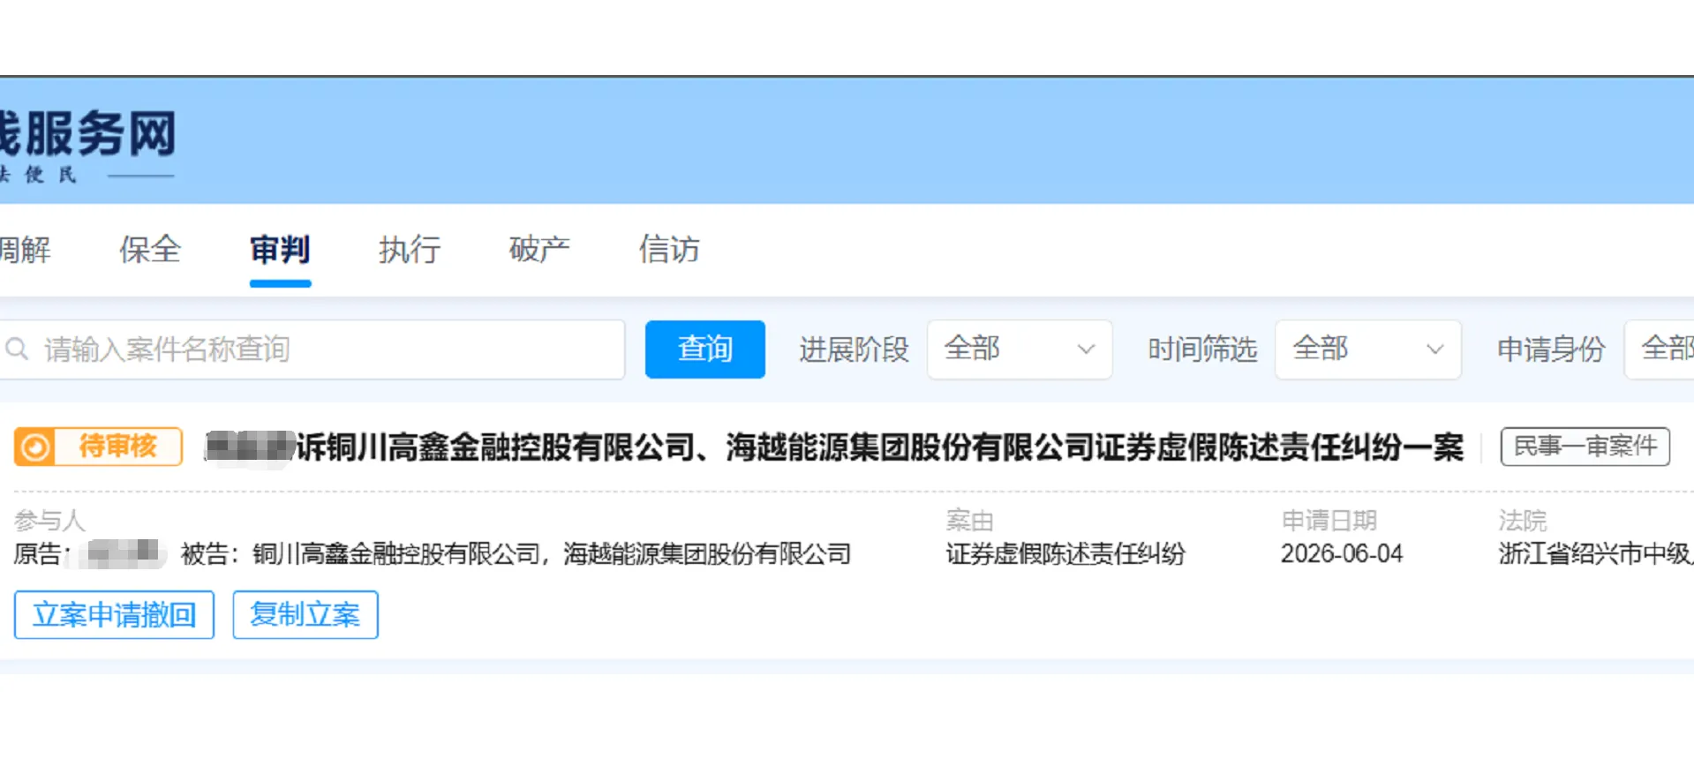Image resolution: width=1694 pixels, height=759 pixels.
Task: Click the 民事一审案件 tag
Action: click(x=1585, y=447)
